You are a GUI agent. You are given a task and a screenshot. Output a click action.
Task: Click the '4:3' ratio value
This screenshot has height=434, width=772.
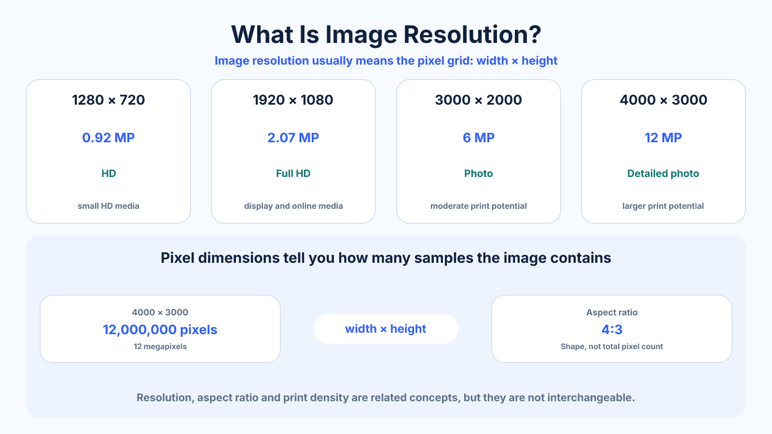coord(612,330)
